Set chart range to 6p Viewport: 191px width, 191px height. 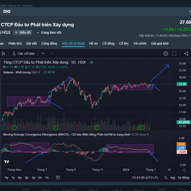[x=20, y=178]
